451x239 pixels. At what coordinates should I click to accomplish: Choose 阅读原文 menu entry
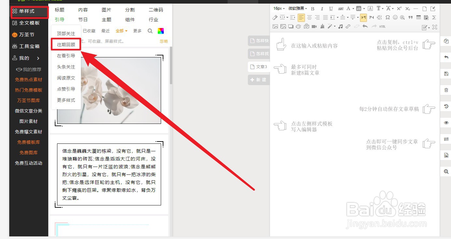[x=66, y=78]
